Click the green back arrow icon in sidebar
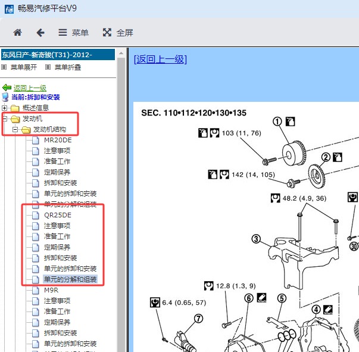 tap(7, 88)
